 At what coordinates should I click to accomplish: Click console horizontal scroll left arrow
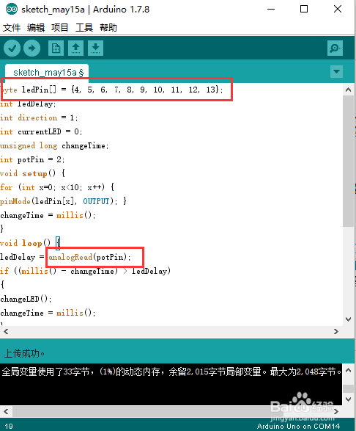6,411
